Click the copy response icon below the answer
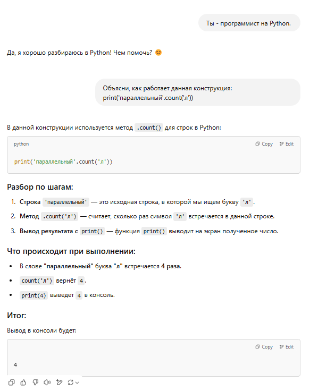This screenshot has width=310, height=391. click(12, 382)
